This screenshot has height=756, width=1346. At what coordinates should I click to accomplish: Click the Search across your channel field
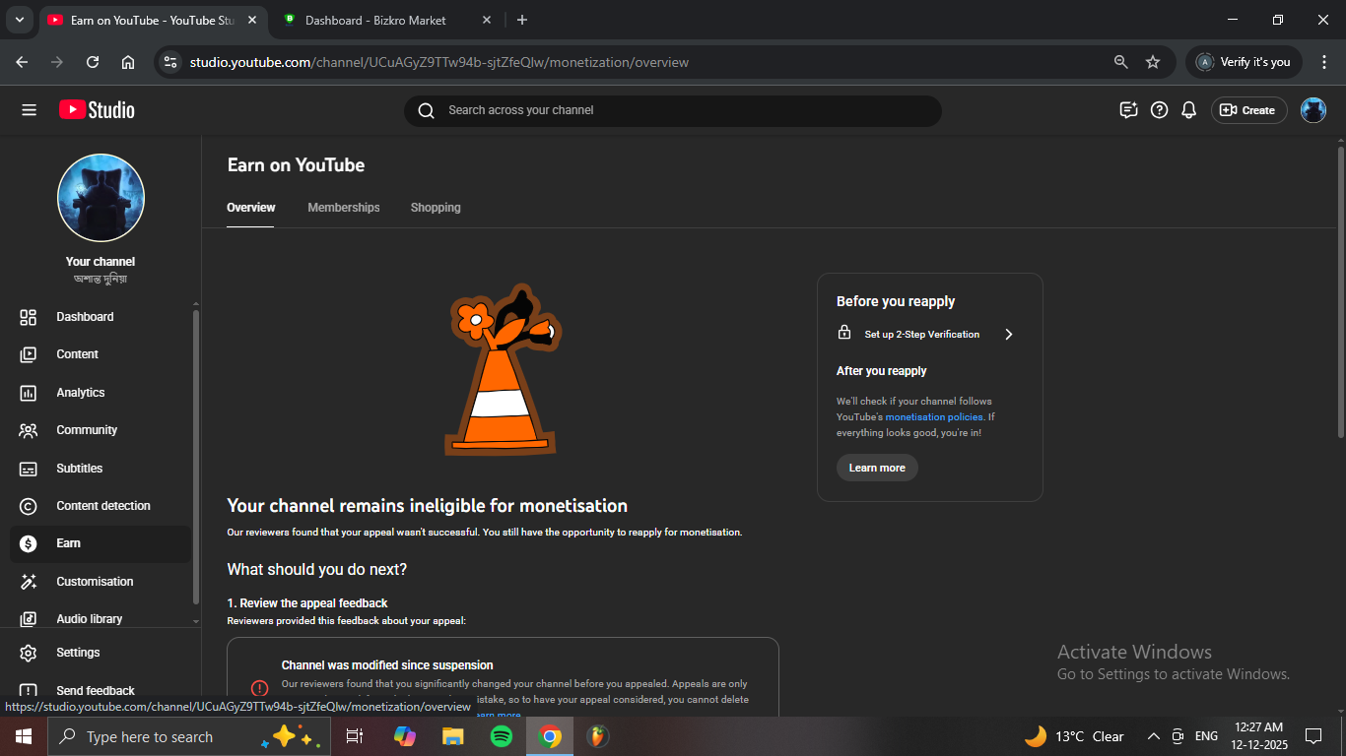point(672,110)
